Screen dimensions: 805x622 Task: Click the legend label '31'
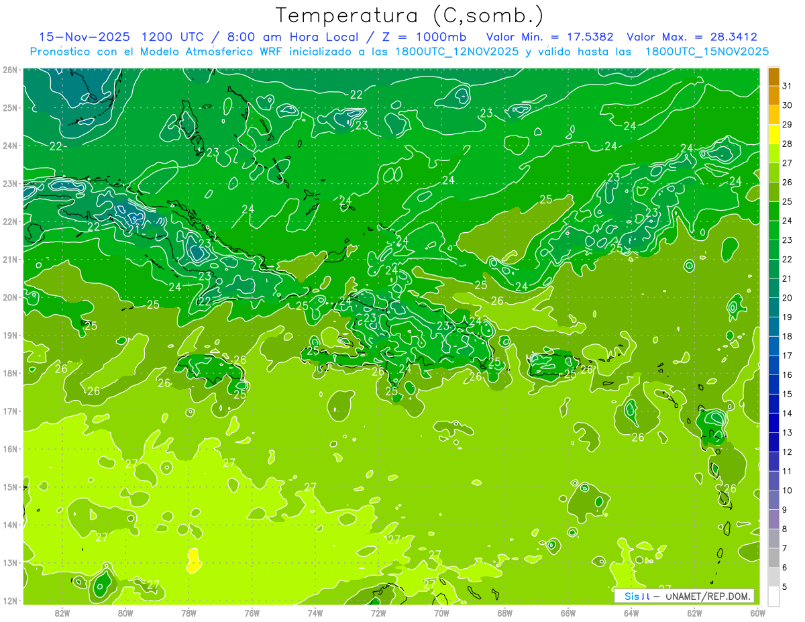pos(787,85)
